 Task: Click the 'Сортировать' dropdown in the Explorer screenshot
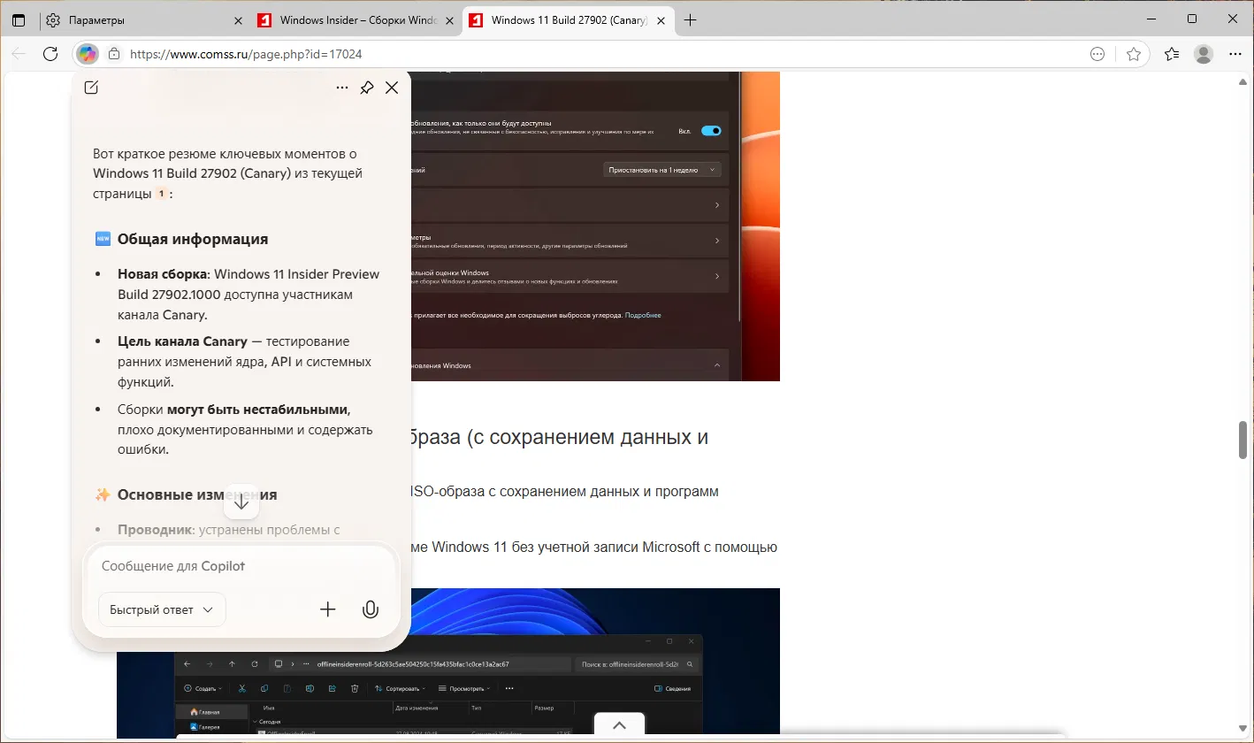(x=400, y=688)
